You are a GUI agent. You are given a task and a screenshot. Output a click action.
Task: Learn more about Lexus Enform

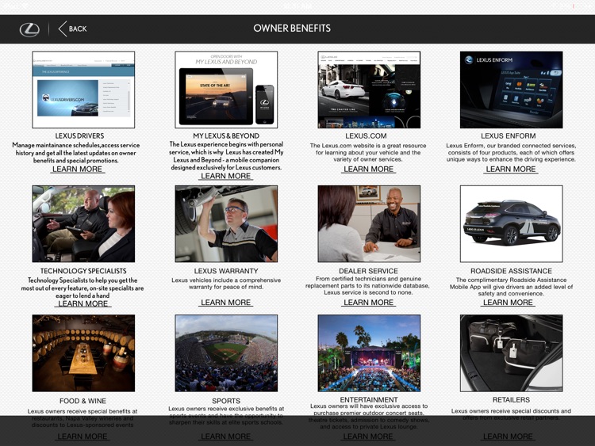pyautogui.click(x=511, y=170)
